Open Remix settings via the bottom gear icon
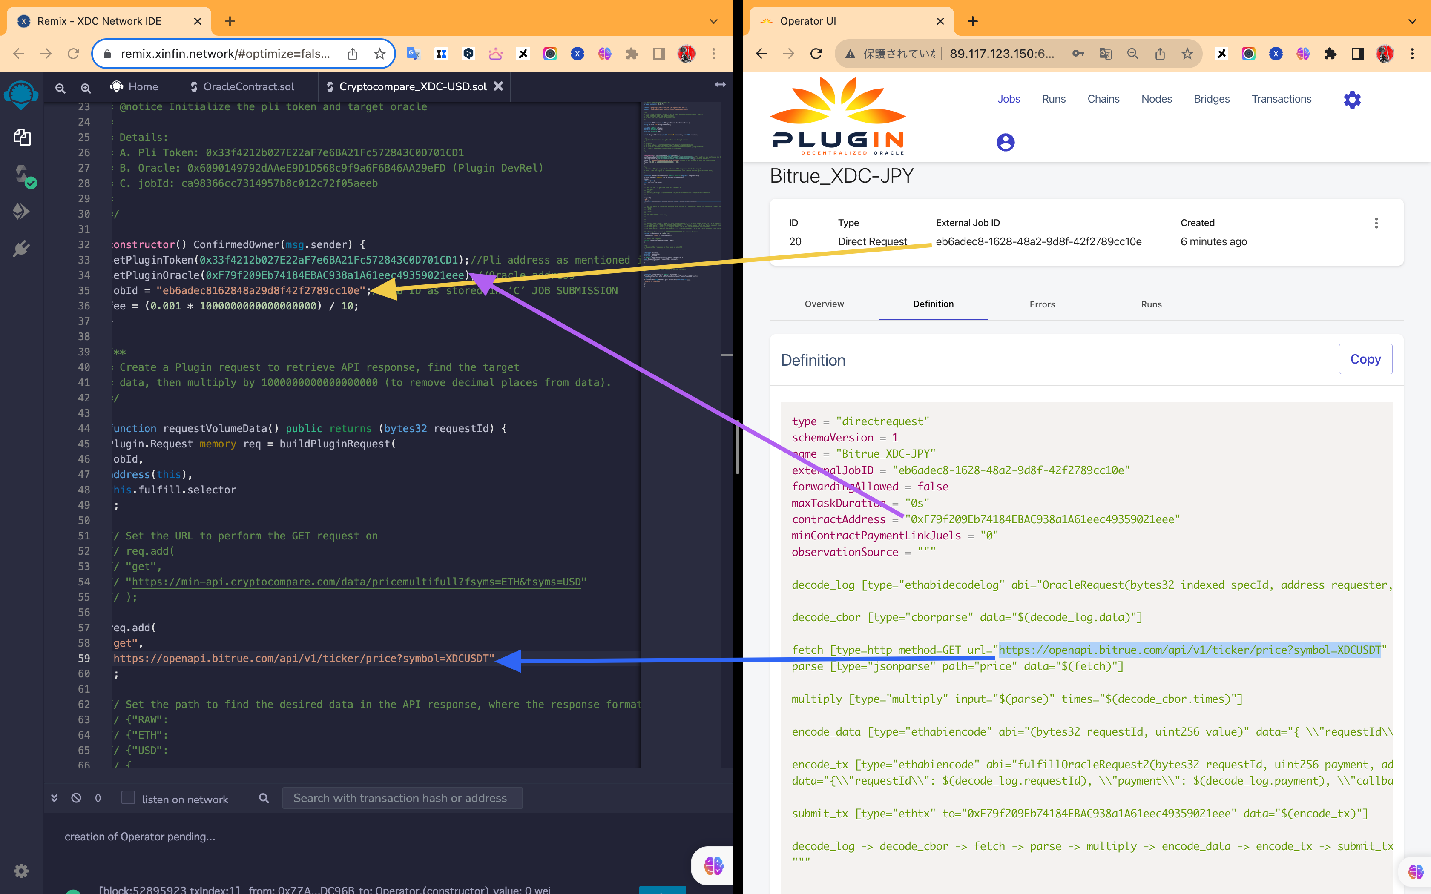1431x894 pixels. click(x=21, y=870)
